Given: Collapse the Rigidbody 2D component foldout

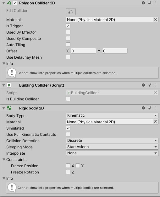Looking at the screenshot, I should pyautogui.click(x=4, y=108).
